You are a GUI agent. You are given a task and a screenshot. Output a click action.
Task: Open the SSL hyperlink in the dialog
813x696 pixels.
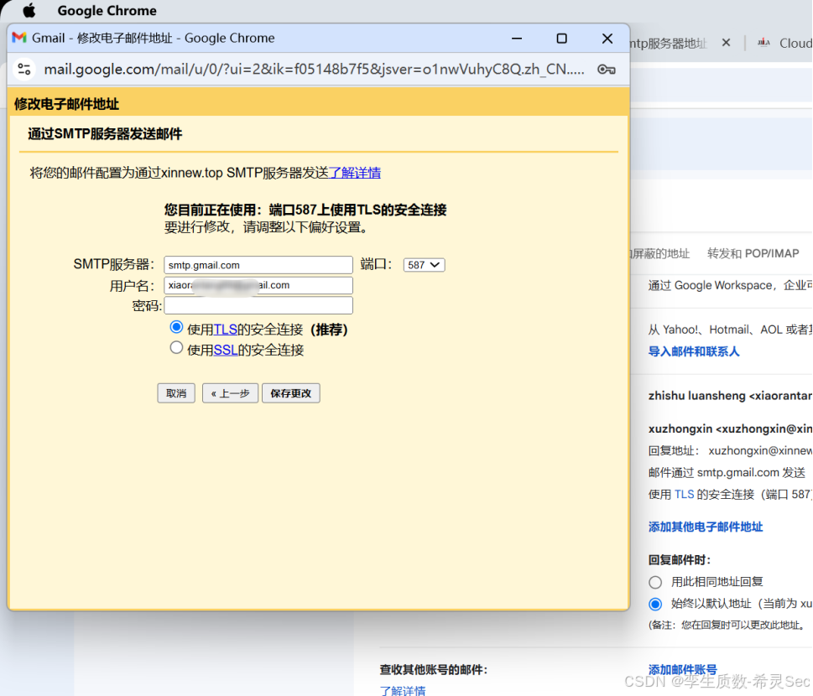point(226,350)
